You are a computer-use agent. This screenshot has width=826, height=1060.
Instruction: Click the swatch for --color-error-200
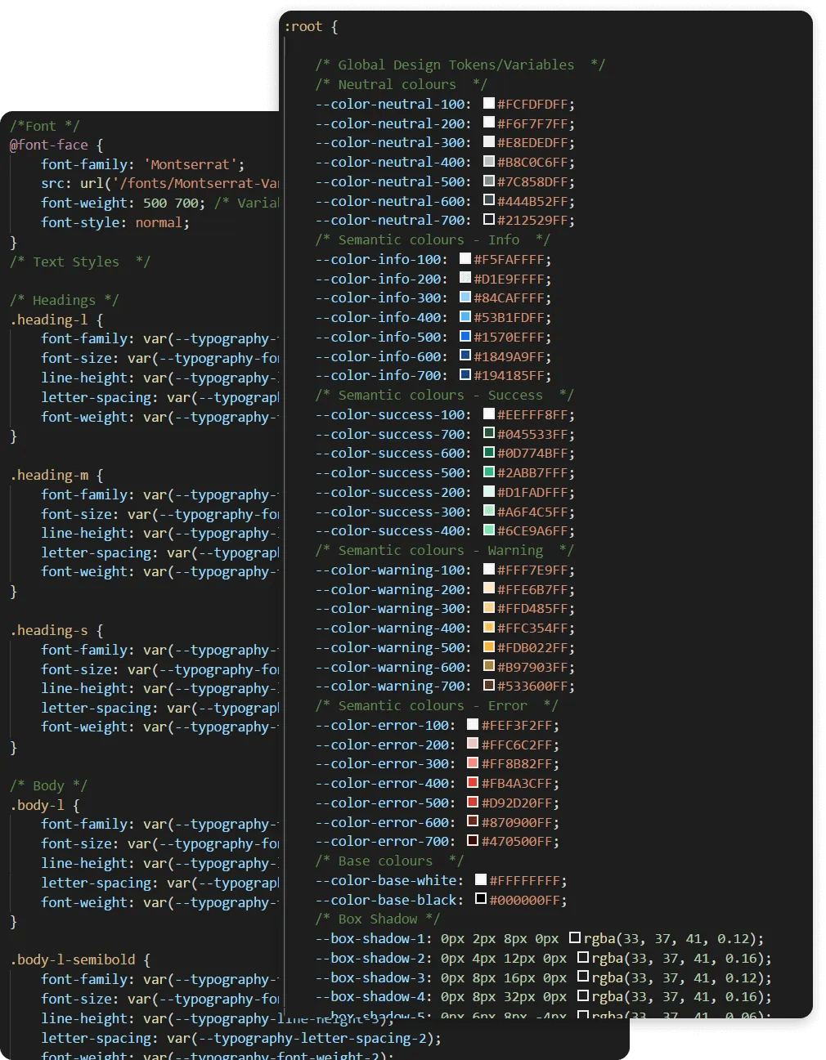coord(473,744)
